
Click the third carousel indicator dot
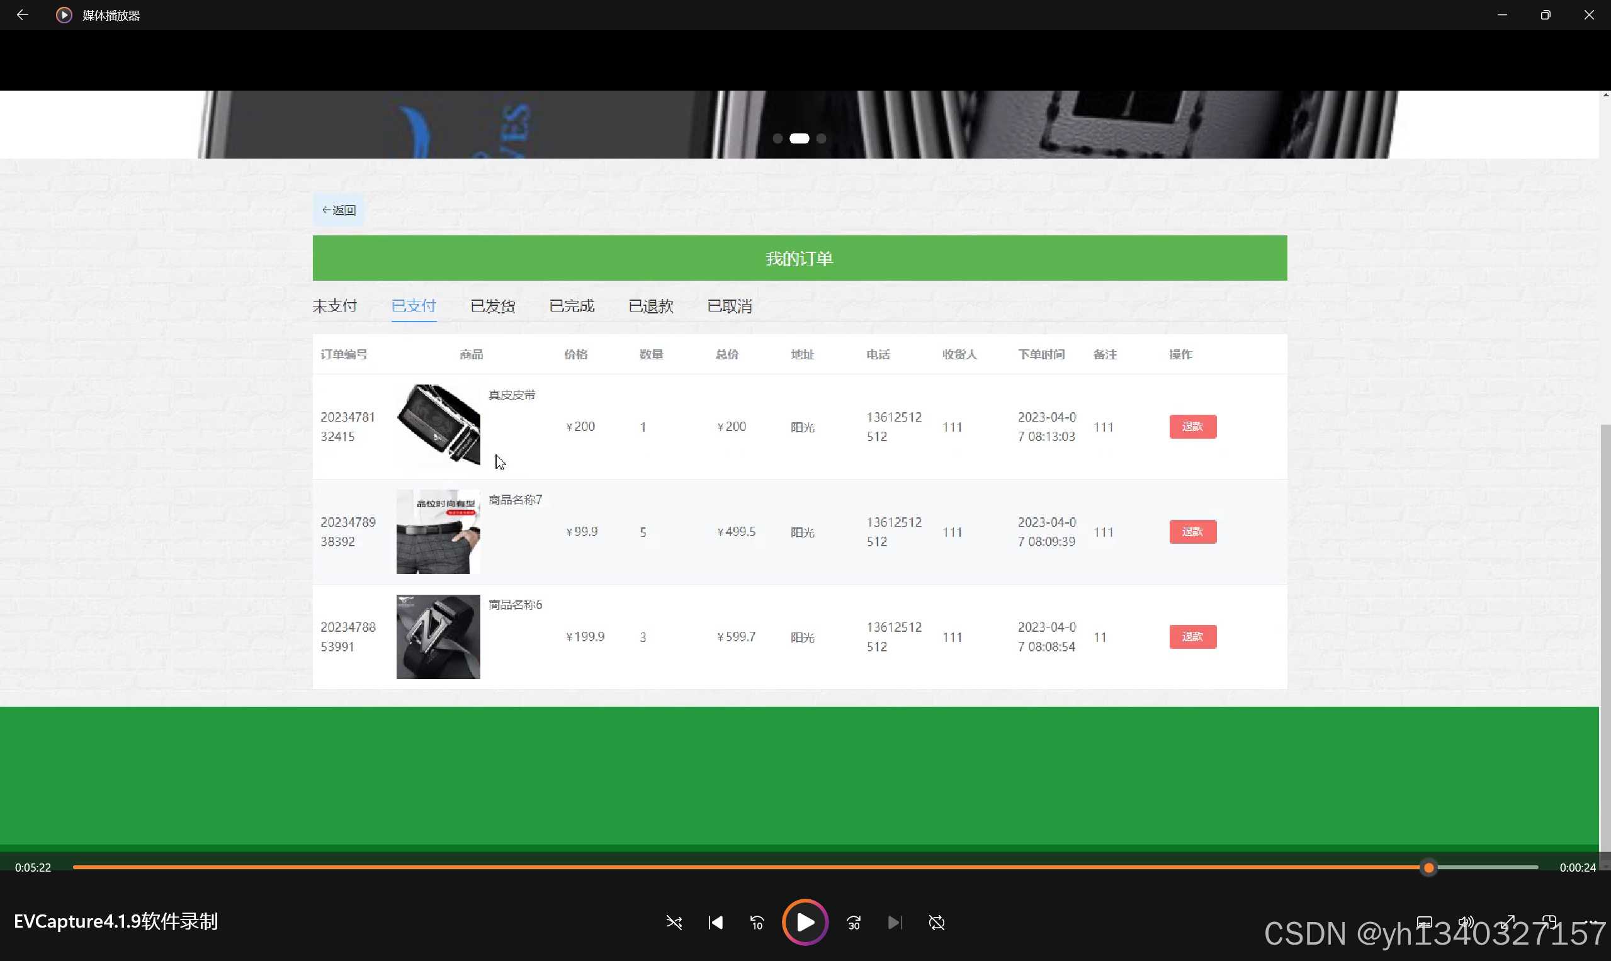point(821,138)
